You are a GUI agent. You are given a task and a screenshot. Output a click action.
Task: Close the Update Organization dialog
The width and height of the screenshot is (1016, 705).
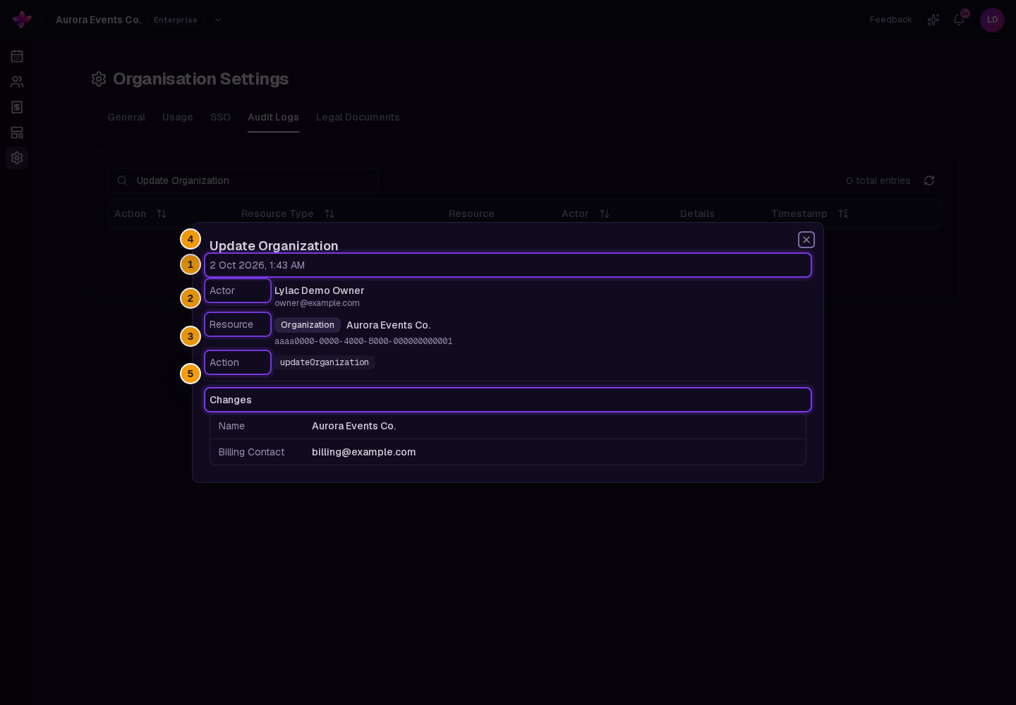pos(806,240)
